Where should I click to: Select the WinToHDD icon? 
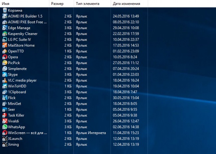[5, 86]
